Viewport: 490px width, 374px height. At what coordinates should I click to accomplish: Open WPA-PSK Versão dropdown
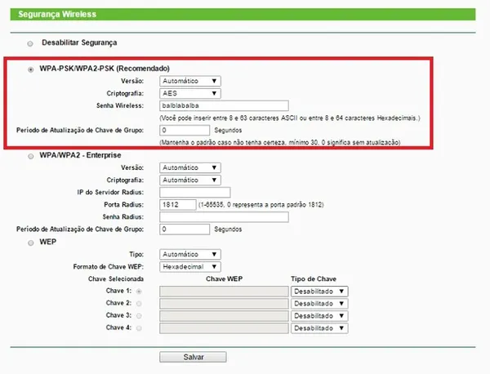(190, 81)
